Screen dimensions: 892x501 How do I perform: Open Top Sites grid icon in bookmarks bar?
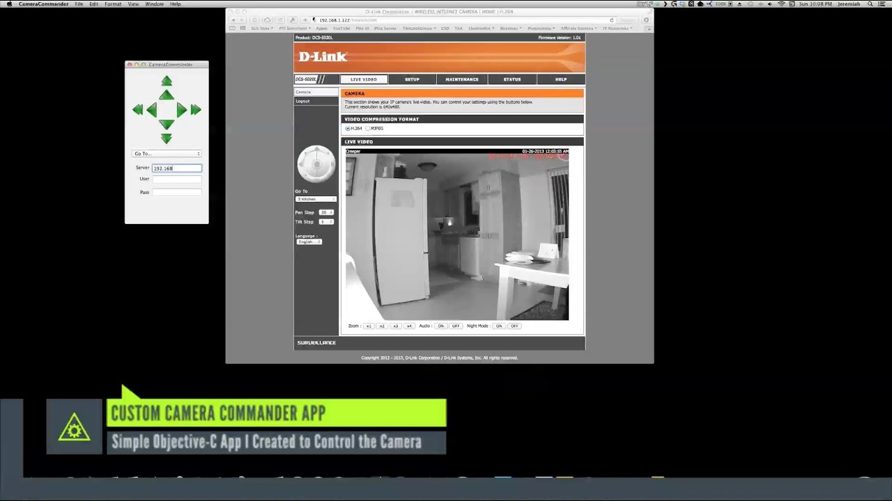[x=243, y=29]
